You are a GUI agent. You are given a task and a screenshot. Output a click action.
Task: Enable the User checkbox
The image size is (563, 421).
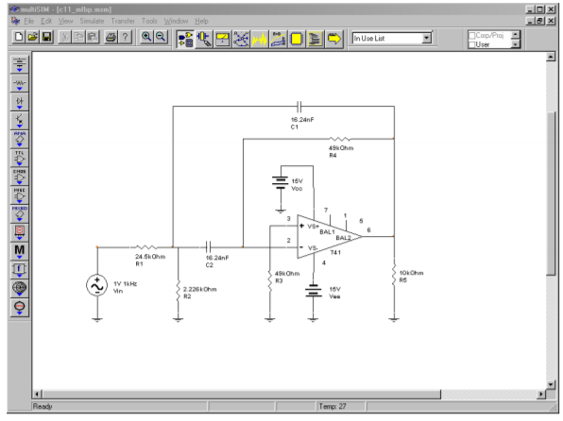(x=472, y=44)
